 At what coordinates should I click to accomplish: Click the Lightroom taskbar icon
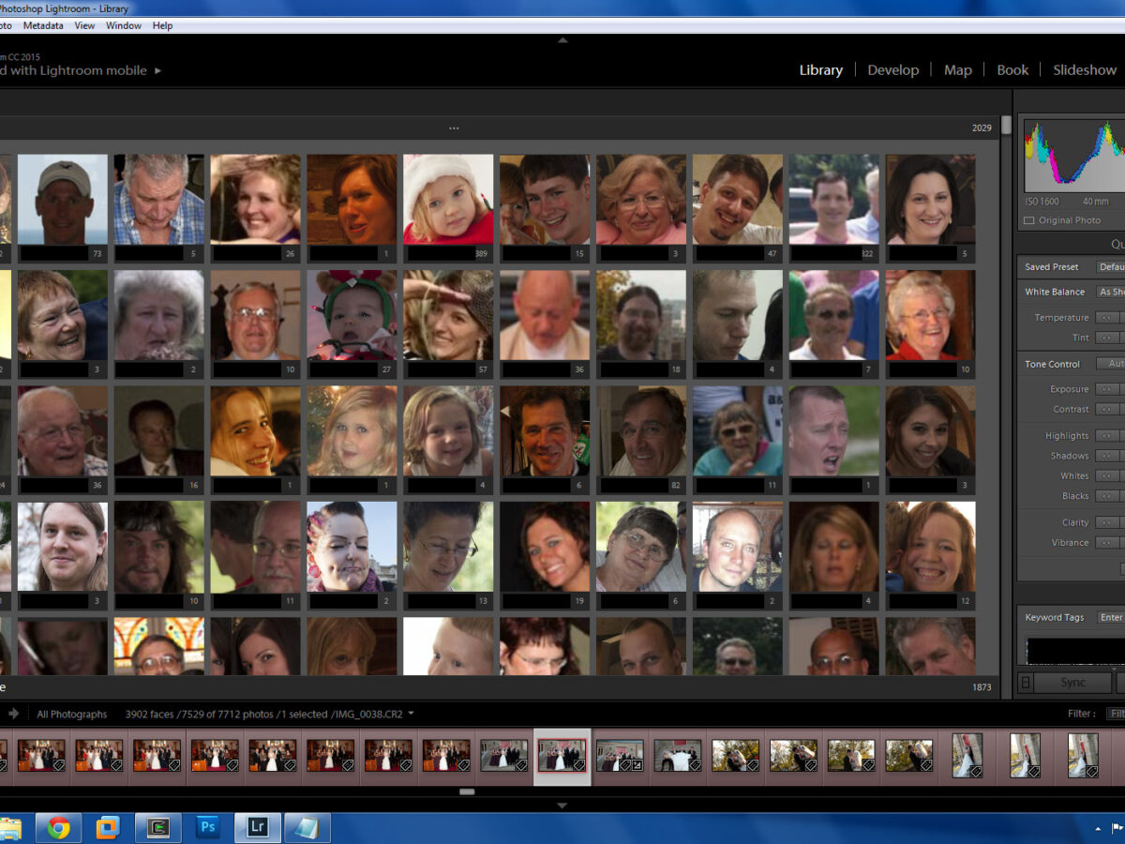[257, 827]
